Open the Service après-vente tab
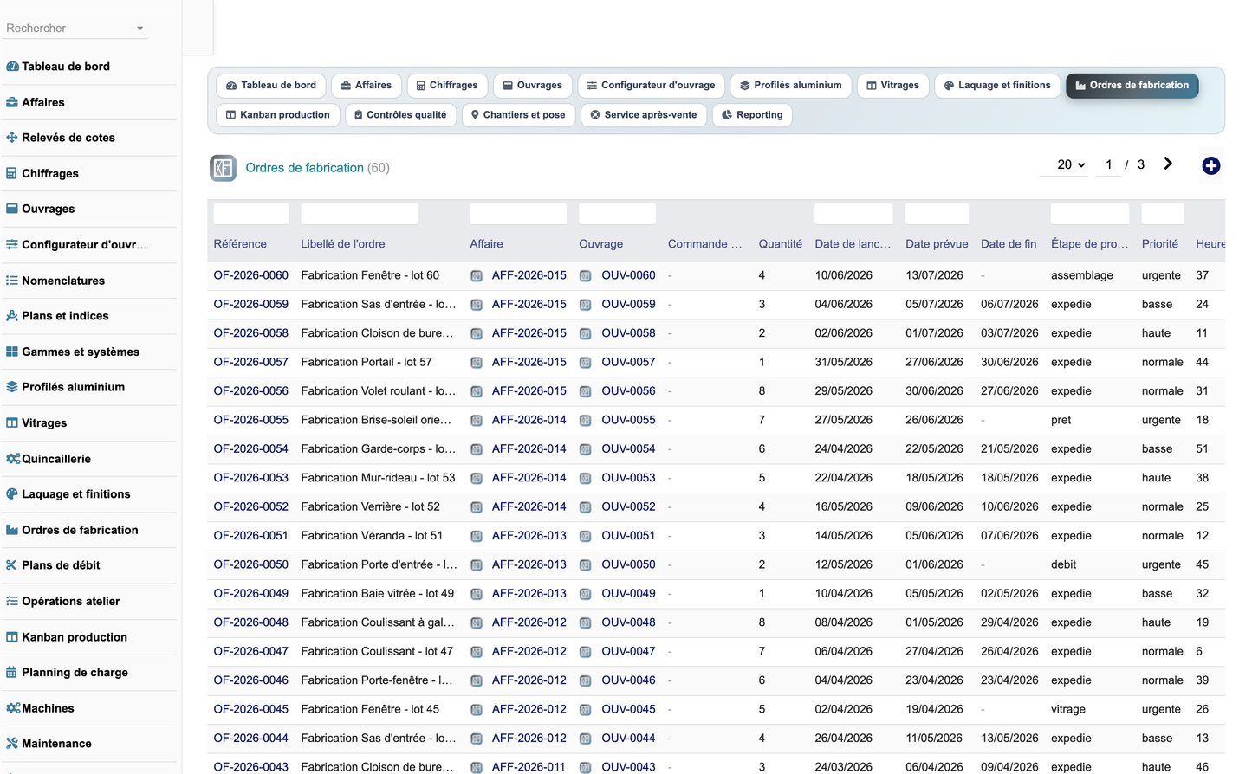Viewport: 1252px width, 774px height. tap(644, 115)
